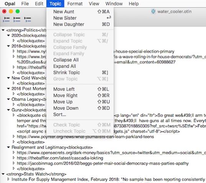Image resolution: width=206 pixels, height=183 pixels.
Task: Expand the tweet blockquote row under Gunz
Action: [14, 115]
